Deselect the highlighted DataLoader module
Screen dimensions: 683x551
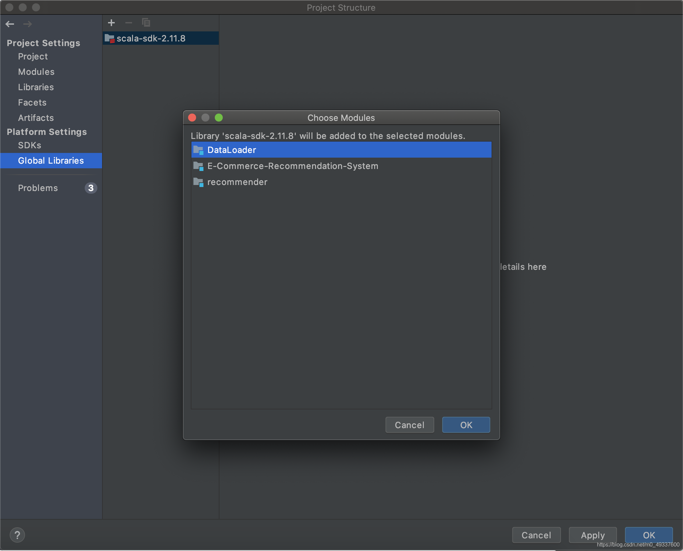231,150
